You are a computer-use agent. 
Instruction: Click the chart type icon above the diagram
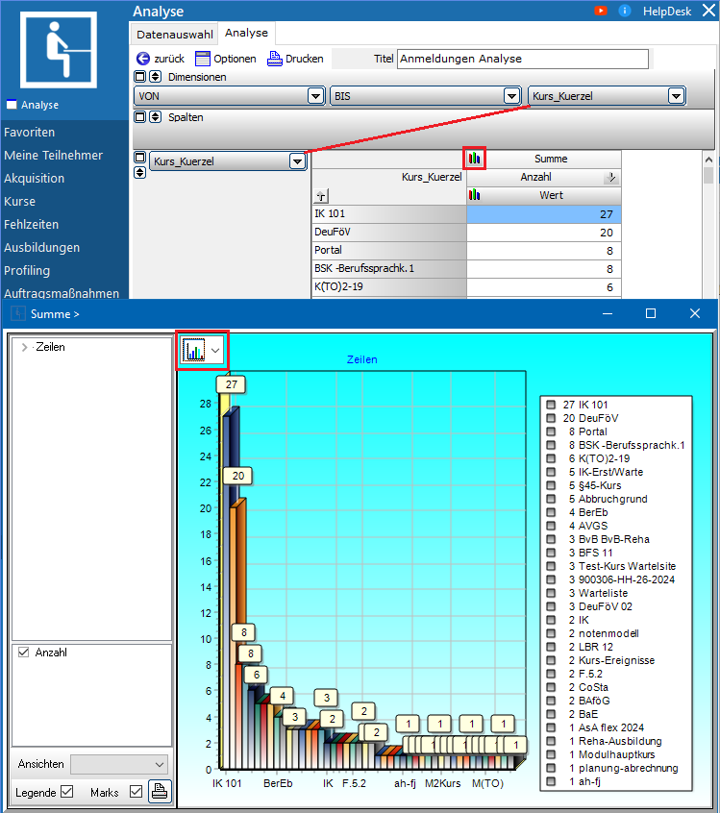click(196, 352)
